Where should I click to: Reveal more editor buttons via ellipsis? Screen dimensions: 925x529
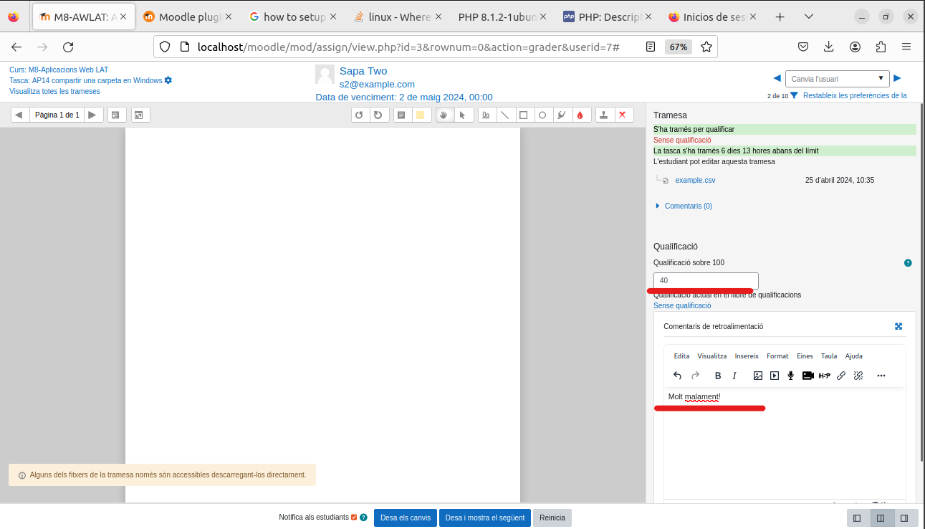click(x=881, y=376)
